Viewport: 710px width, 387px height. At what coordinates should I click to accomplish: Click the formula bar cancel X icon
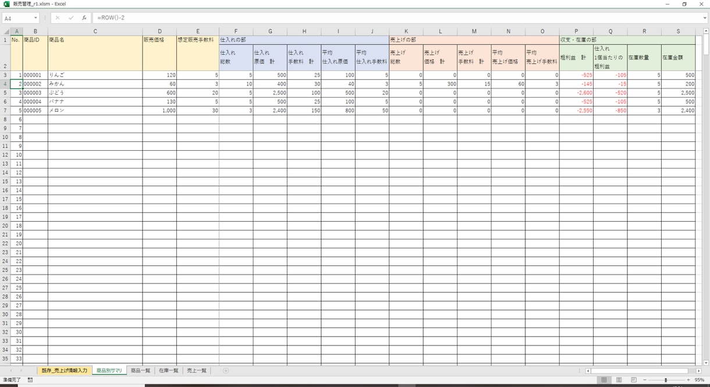[x=58, y=18]
